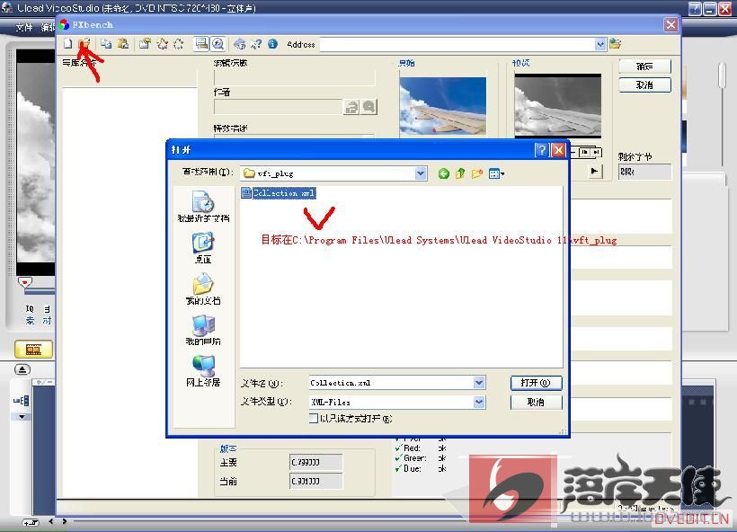The height and width of the screenshot is (532, 737).
Task: Click the preview playhead marker in VideoStudio
Action: click(x=25, y=281)
